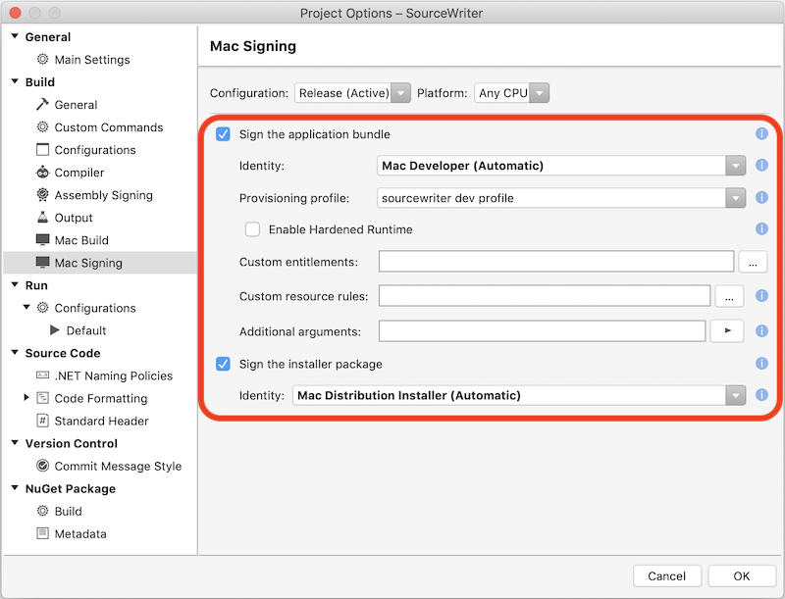The height and width of the screenshot is (599, 785).
Task: Collapse the Version Control section
Action: 15,442
